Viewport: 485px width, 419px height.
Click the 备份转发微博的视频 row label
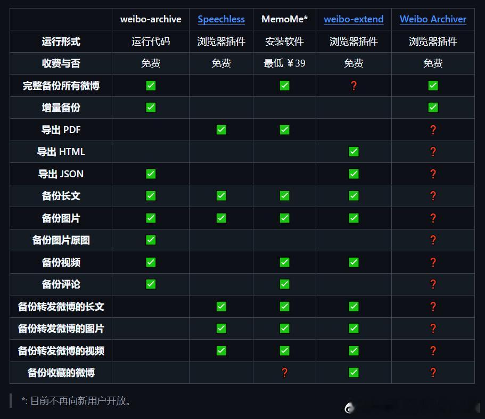coord(61,351)
